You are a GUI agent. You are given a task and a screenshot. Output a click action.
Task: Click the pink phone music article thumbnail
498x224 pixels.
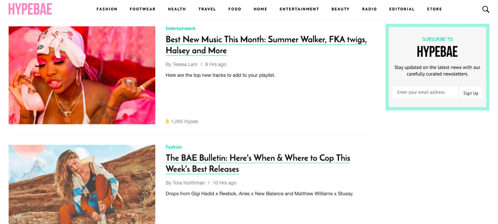click(82, 75)
